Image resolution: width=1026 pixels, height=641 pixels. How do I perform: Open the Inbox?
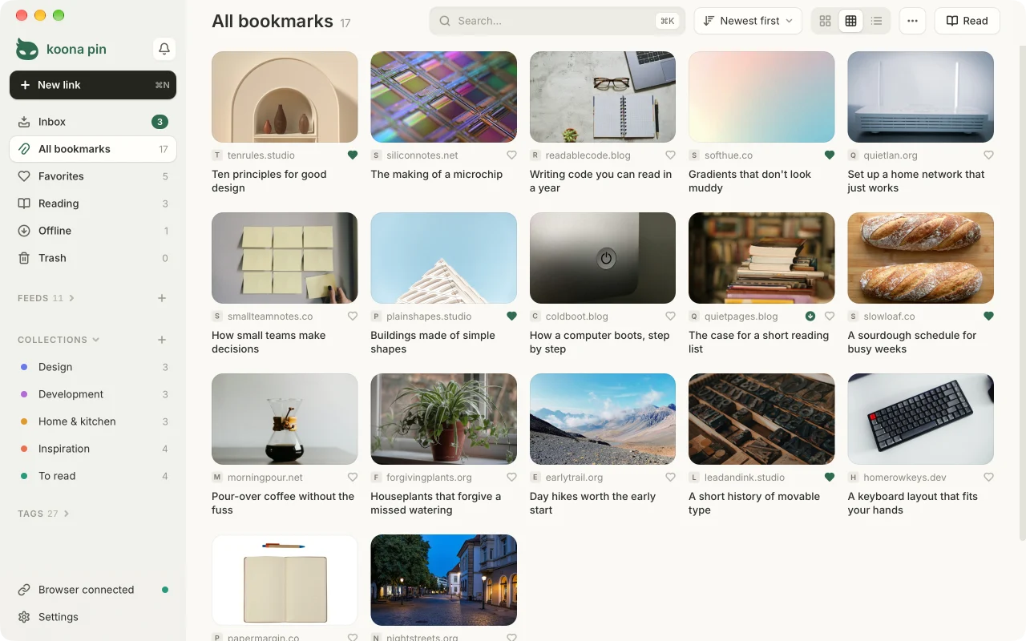tap(93, 122)
